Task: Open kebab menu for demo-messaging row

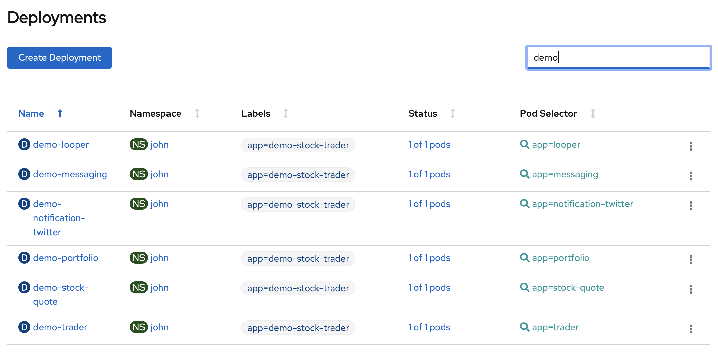Action: pos(691,176)
